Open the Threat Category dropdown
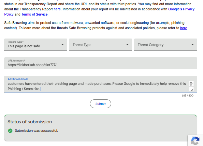Screen dimensions: 203x146 (x=166, y=45)
